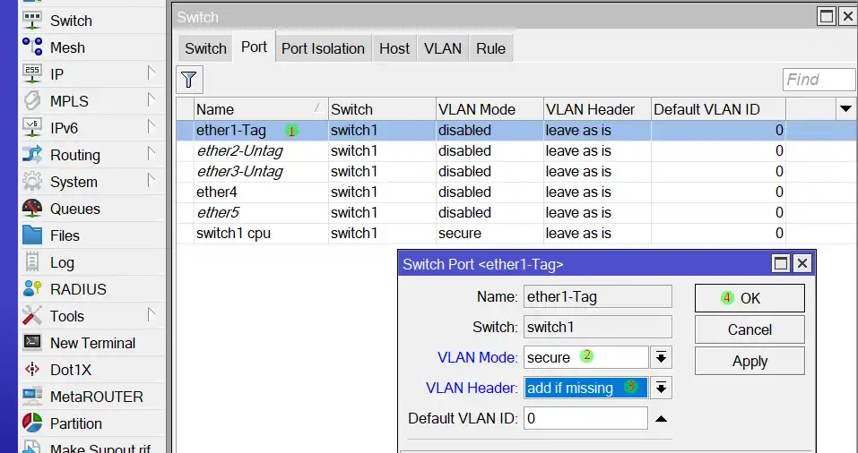Image resolution: width=858 pixels, height=453 pixels.
Task: Expand the VLAN Mode dropdown
Action: tap(661, 358)
